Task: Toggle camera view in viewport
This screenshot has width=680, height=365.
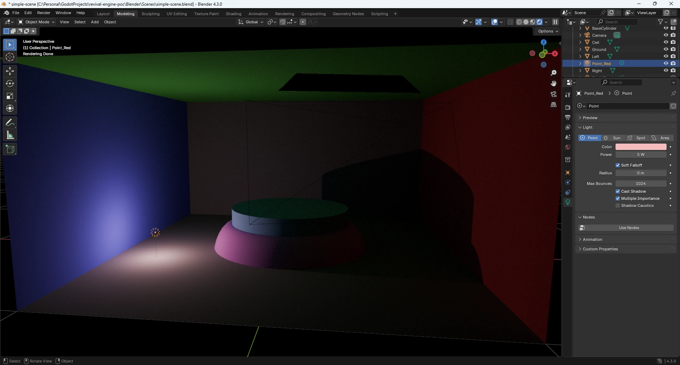Action: (x=554, y=94)
